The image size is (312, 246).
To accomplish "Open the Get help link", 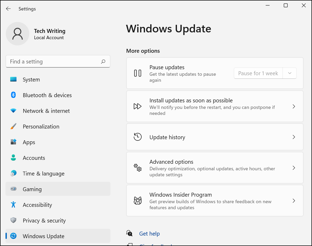I will (x=149, y=234).
